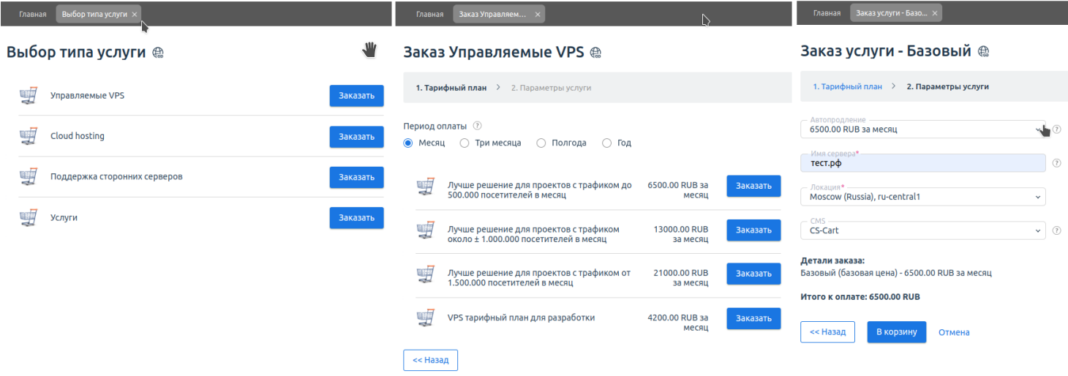Click cart icon next to Управляемые VPS
1068x376 pixels.
pos(28,96)
